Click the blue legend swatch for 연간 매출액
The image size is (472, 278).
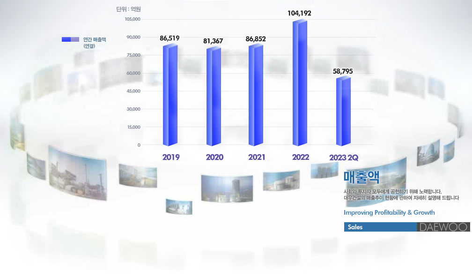[70, 39]
